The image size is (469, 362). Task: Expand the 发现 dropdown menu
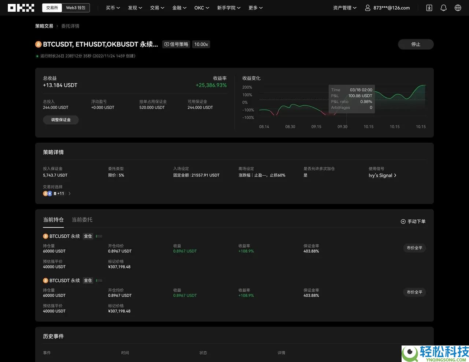click(x=135, y=8)
